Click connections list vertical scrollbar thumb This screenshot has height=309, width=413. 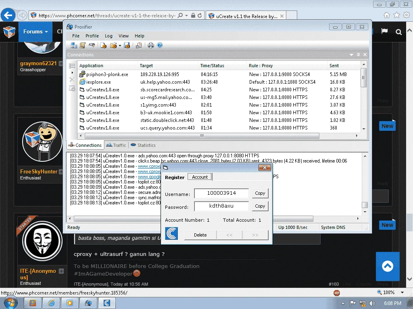coord(364,78)
